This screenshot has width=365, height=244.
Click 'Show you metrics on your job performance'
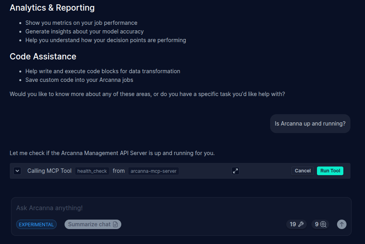pos(81,23)
